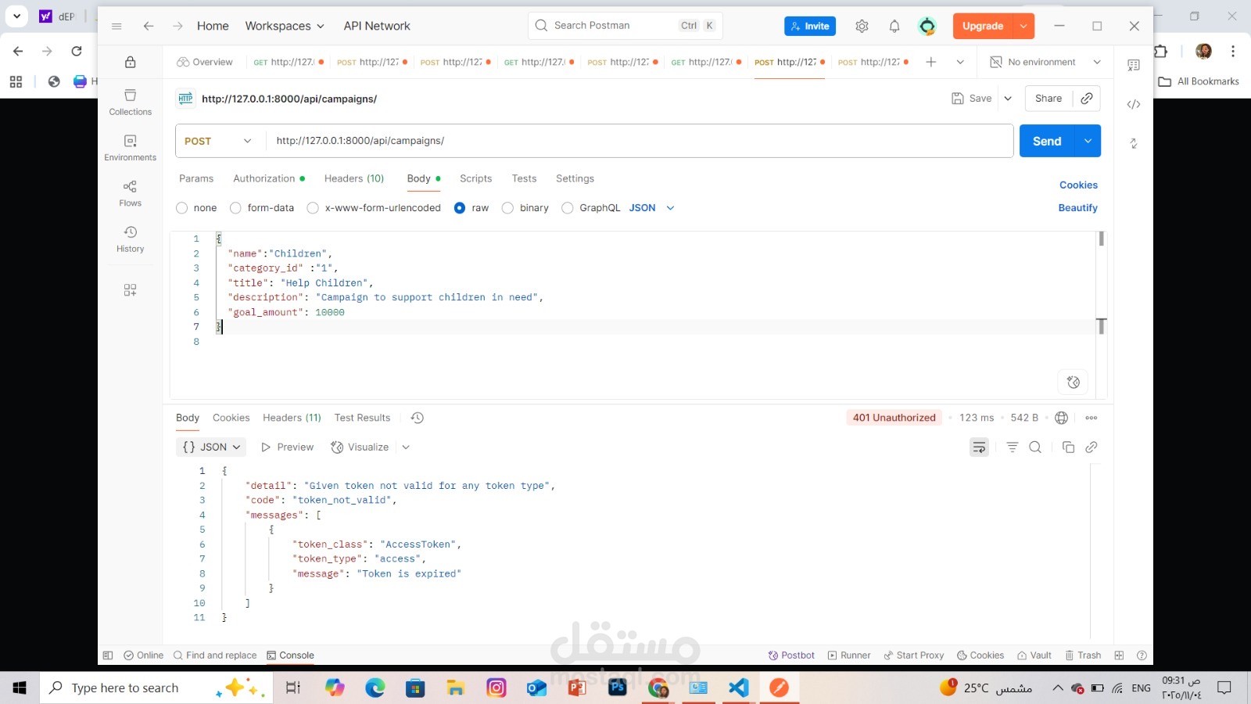Add a new request tab
The image size is (1251, 704).
[x=930, y=62]
